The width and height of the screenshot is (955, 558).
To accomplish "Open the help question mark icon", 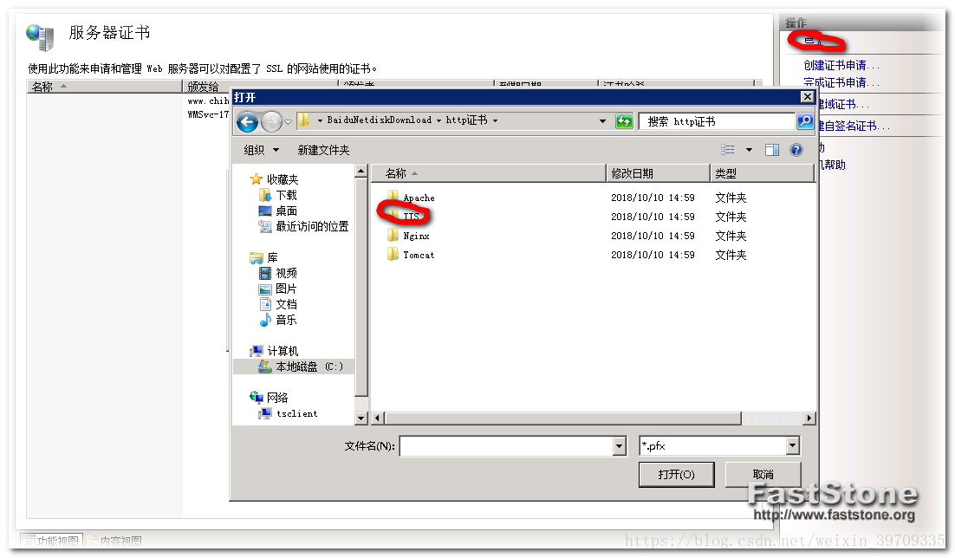I will [796, 150].
